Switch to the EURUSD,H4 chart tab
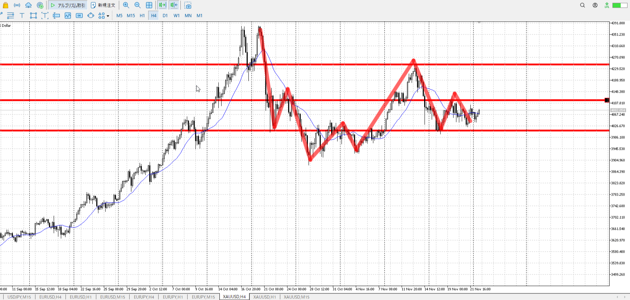Viewport: 630px width, 300px height. pos(50,297)
